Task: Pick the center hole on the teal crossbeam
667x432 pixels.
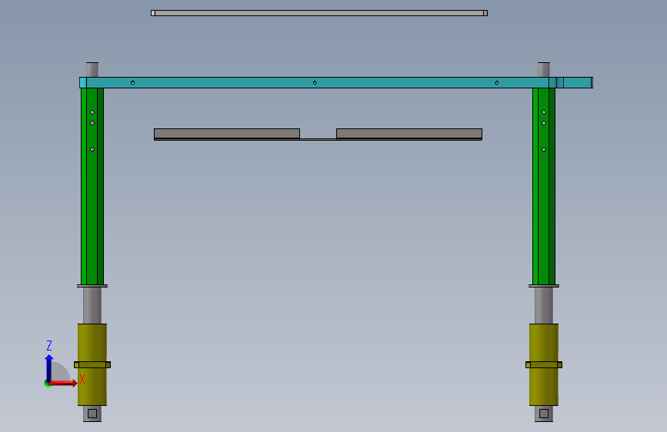Action: [315, 82]
